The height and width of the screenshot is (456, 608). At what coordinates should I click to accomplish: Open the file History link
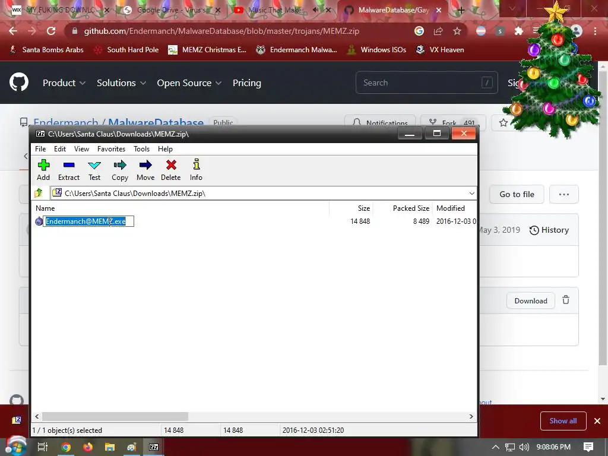click(549, 230)
